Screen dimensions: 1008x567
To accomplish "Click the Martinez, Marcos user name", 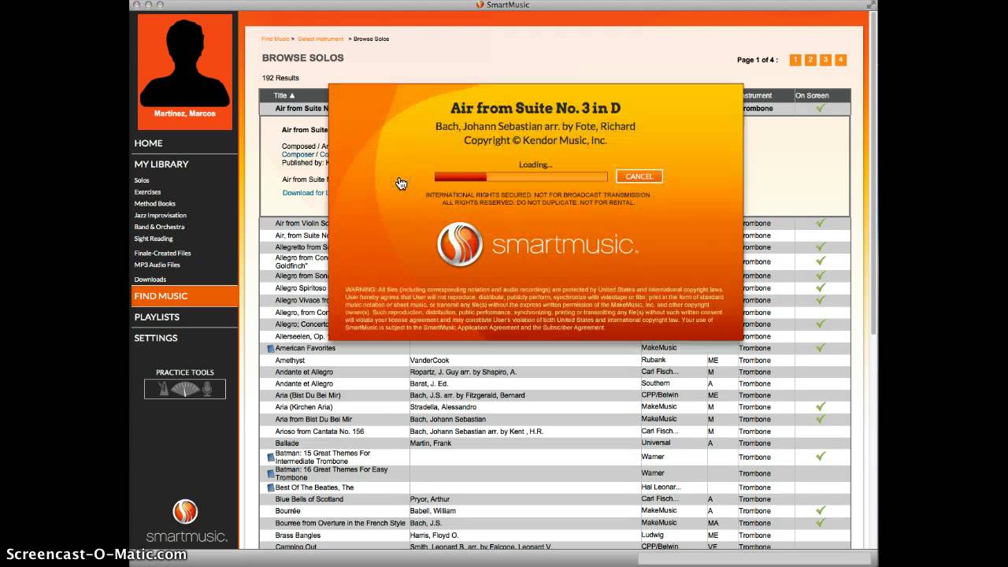I will [x=185, y=114].
